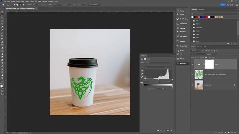Select the Hand tool
Screen dimensions: 239x134
click(2, 75)
